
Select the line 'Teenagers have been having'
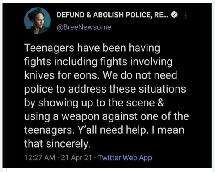[92, 48]
